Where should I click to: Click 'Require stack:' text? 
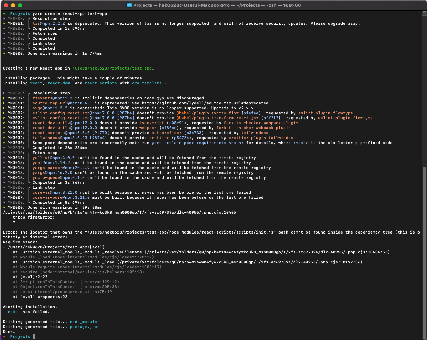[x=20, y=242]
